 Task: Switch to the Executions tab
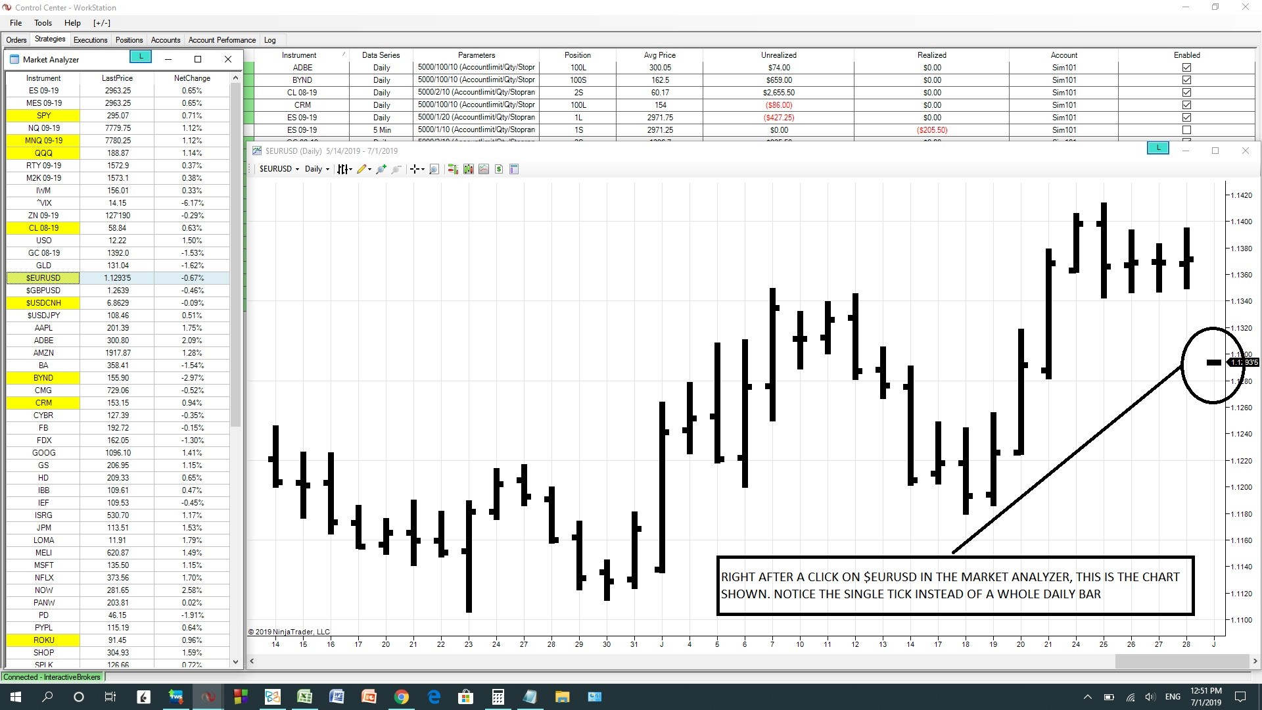(90, 40)
